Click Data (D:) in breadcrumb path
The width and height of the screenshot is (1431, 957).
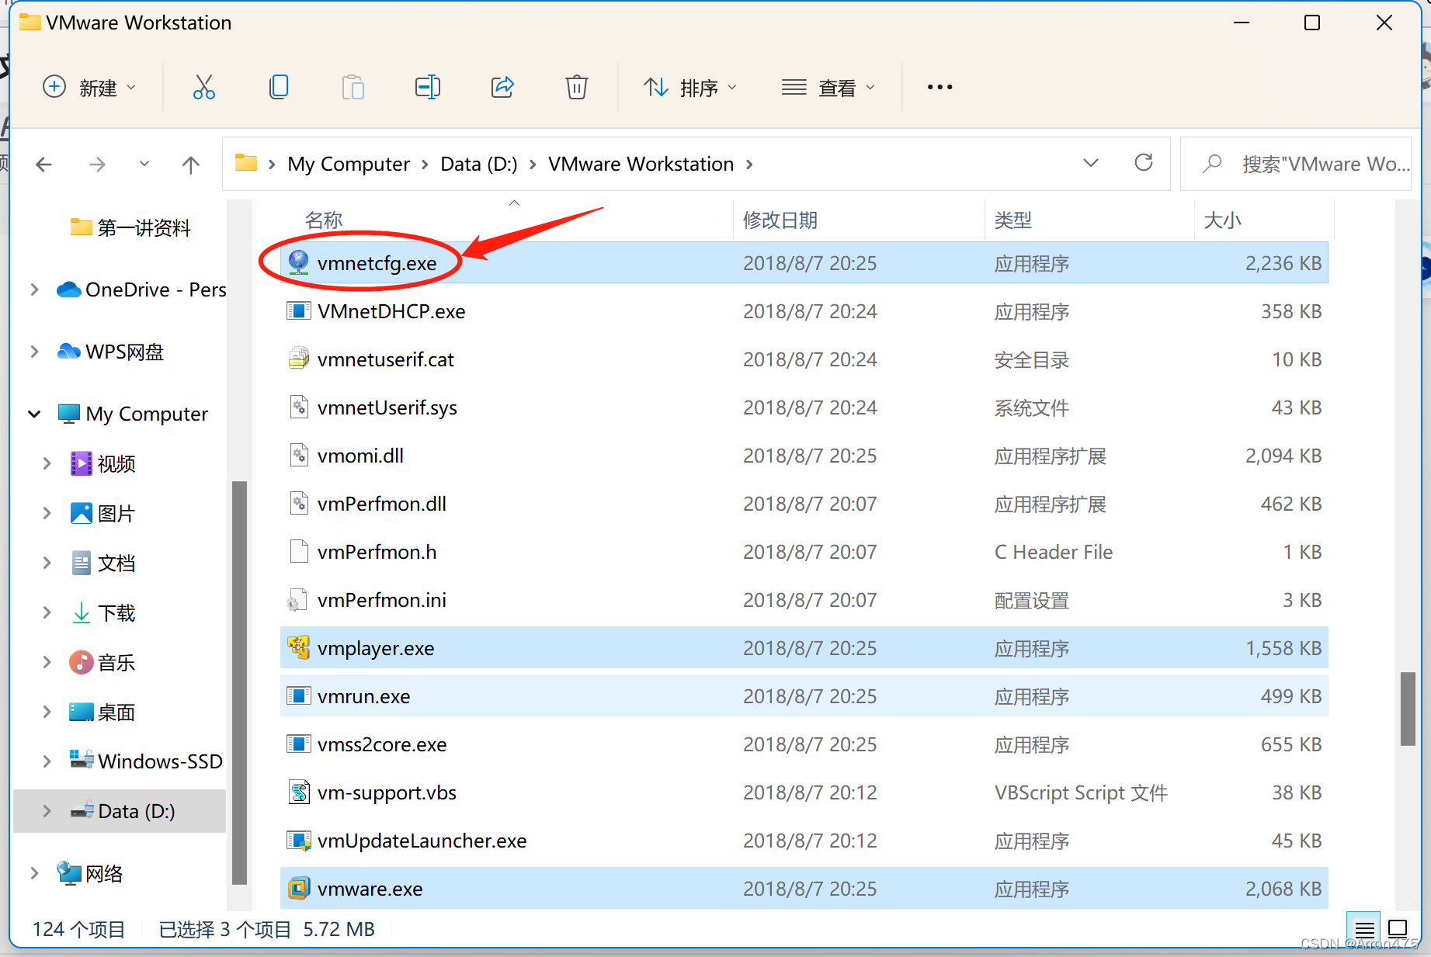click(479, 164)
